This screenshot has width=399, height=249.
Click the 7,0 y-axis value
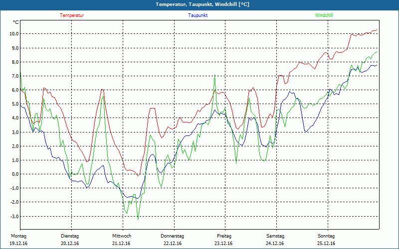(14, 76)
